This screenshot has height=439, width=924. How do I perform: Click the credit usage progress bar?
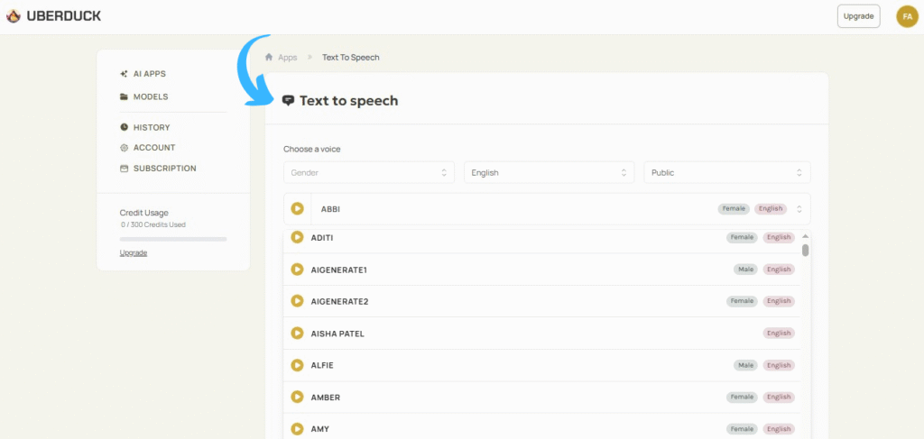[173, 239]
